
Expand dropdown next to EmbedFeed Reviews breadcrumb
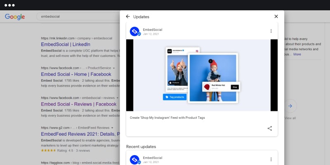coord(112,128)
